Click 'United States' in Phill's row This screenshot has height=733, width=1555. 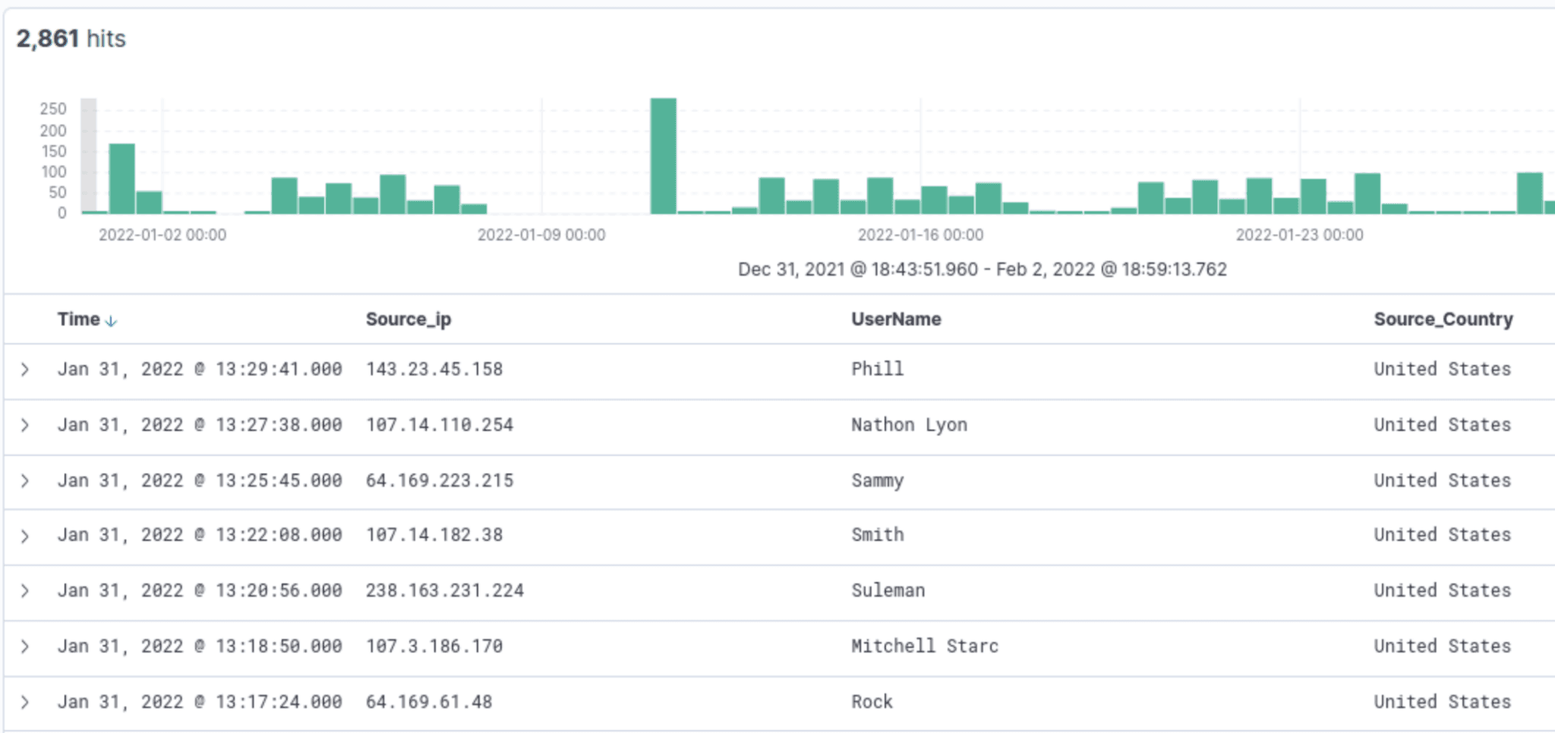pyautogui.click(x=1442, y=369)
